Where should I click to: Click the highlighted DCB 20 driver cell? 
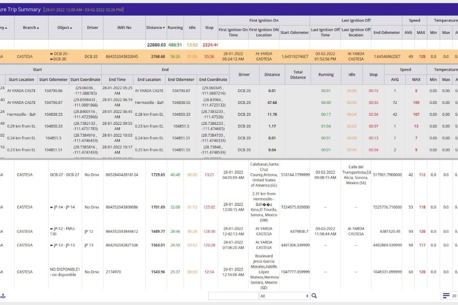[92, 56]
